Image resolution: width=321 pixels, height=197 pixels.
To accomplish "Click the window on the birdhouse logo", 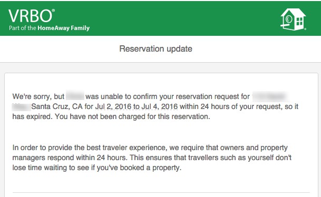I will coord(299,21).
